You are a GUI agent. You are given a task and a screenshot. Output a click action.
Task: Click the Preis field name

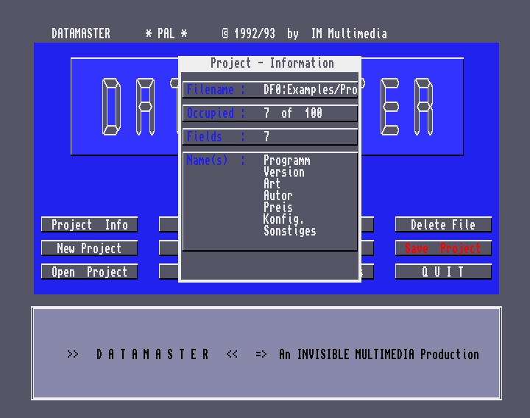click(278, 208)
